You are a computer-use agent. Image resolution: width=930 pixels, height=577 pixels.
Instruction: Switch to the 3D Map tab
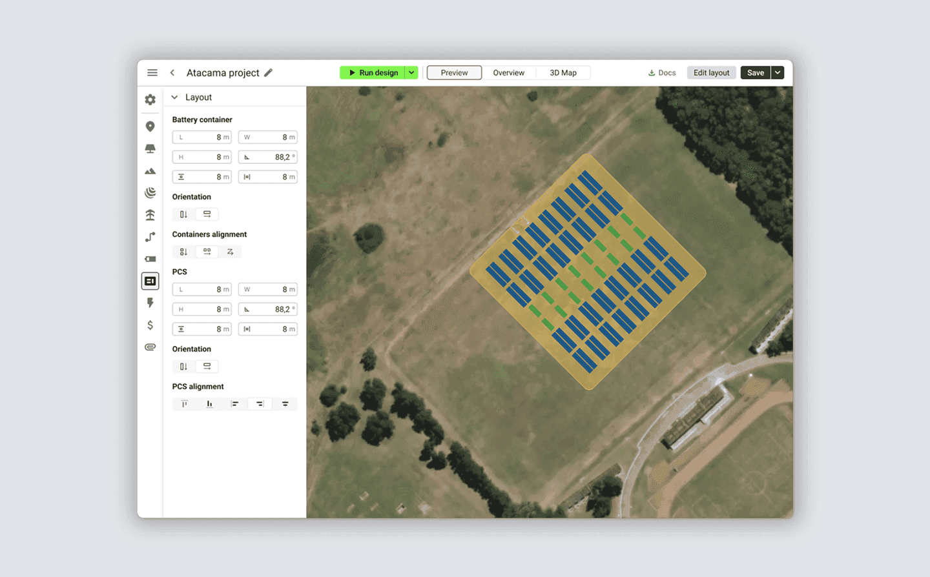coord(563,73)
